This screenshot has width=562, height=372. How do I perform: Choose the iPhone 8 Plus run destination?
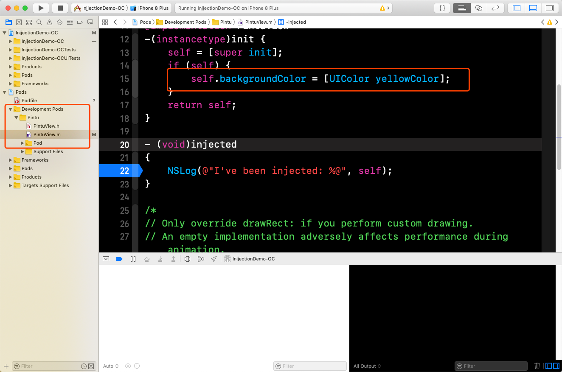pyautogui.click(x=149, y=8)
